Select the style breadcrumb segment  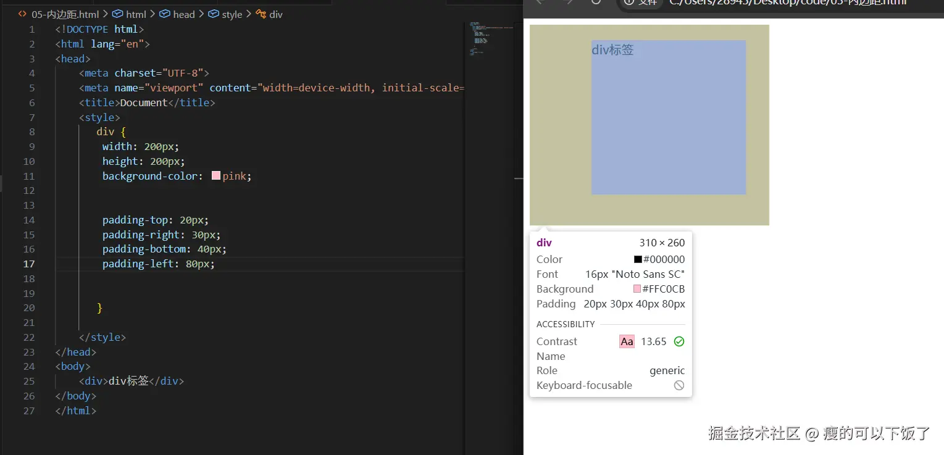[232, 14]
